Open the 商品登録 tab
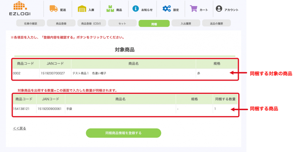This screenshot has width=297, height=152. [x=61, y=23]
